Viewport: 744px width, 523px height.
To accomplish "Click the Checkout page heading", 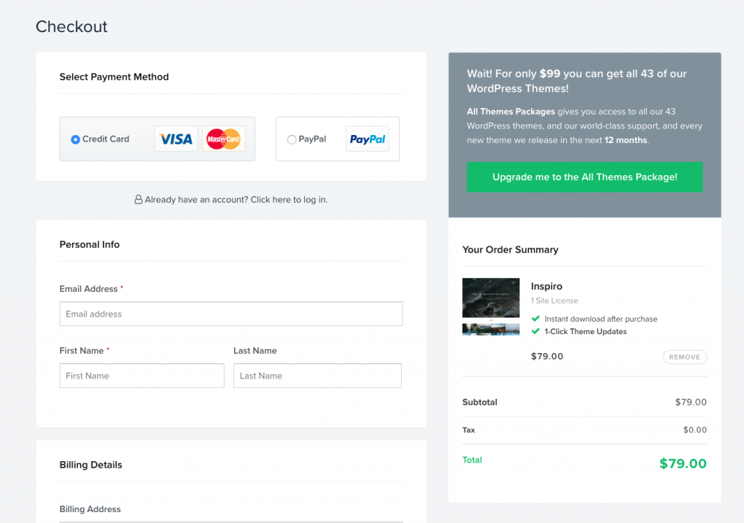I will pos(71,27).
